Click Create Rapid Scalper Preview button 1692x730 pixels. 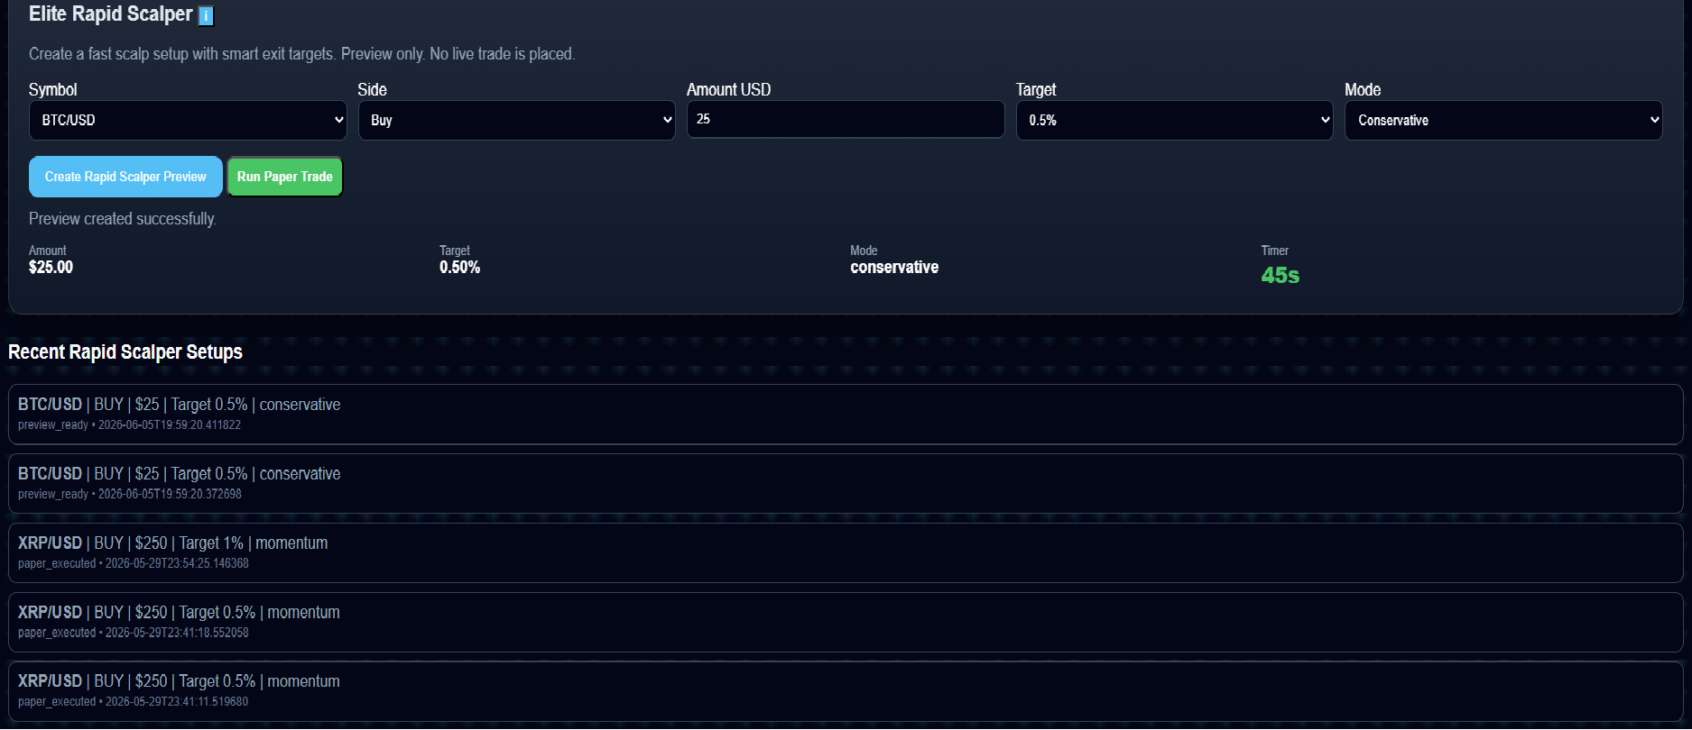click(x=125, y=177)
